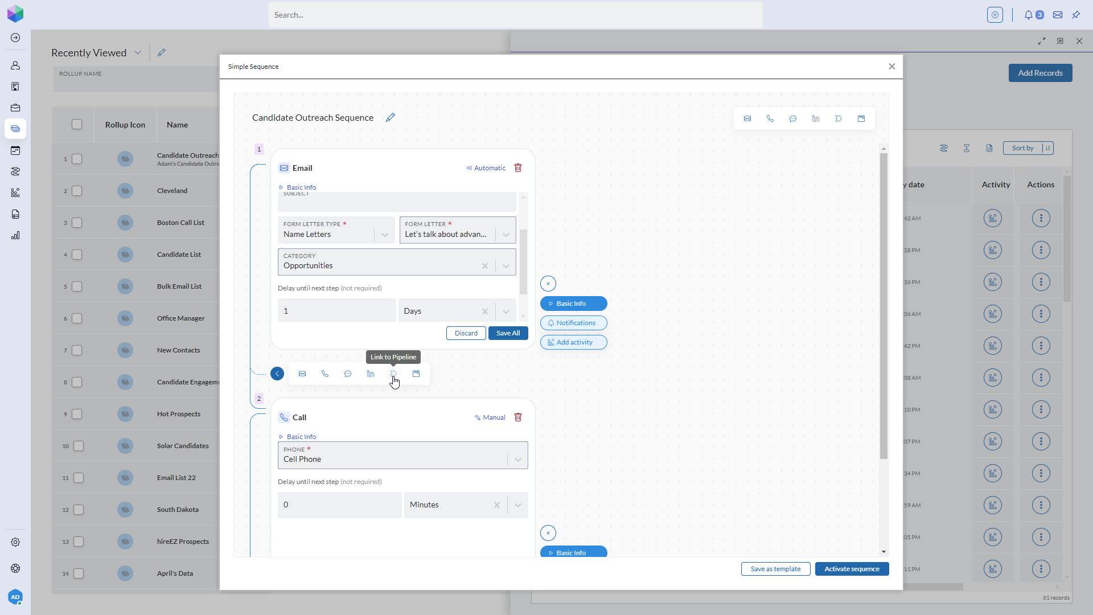Expand the Recently Viewed dropdown

point(137,52)
